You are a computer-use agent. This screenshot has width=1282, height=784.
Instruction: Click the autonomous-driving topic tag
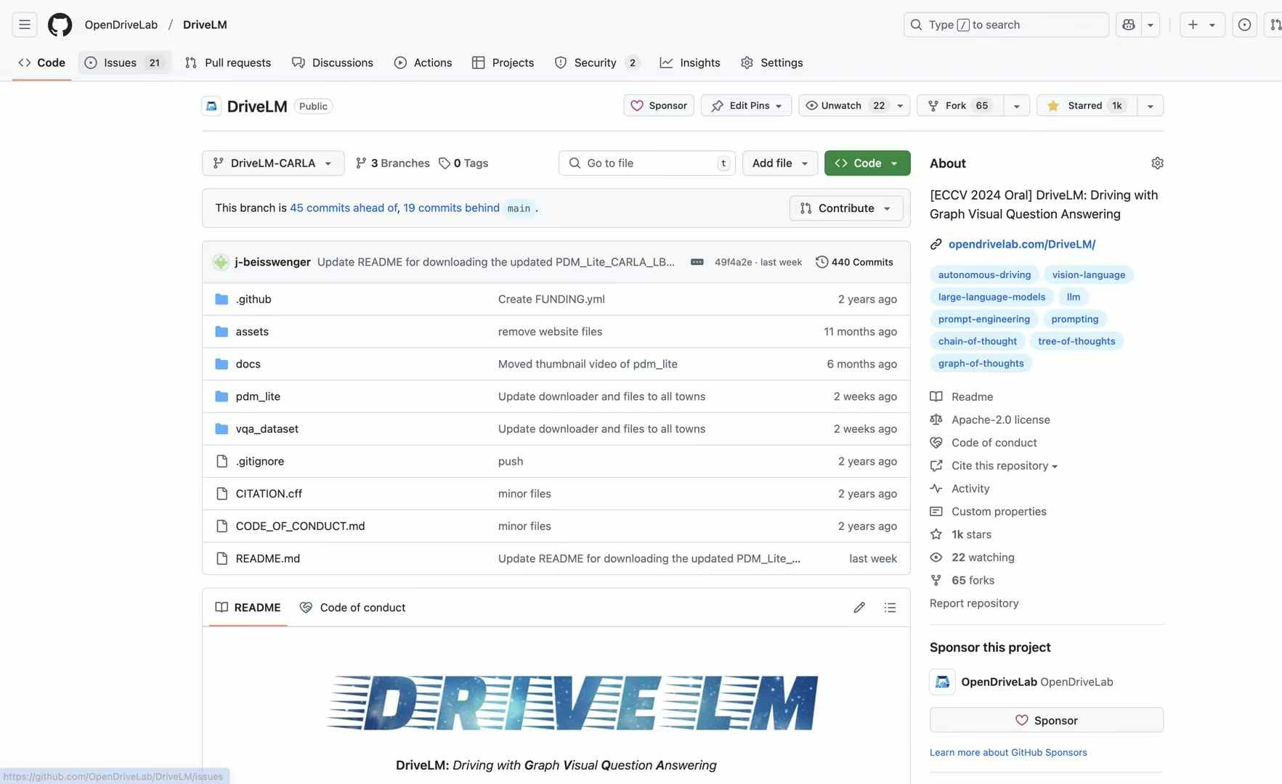[984, 275]
